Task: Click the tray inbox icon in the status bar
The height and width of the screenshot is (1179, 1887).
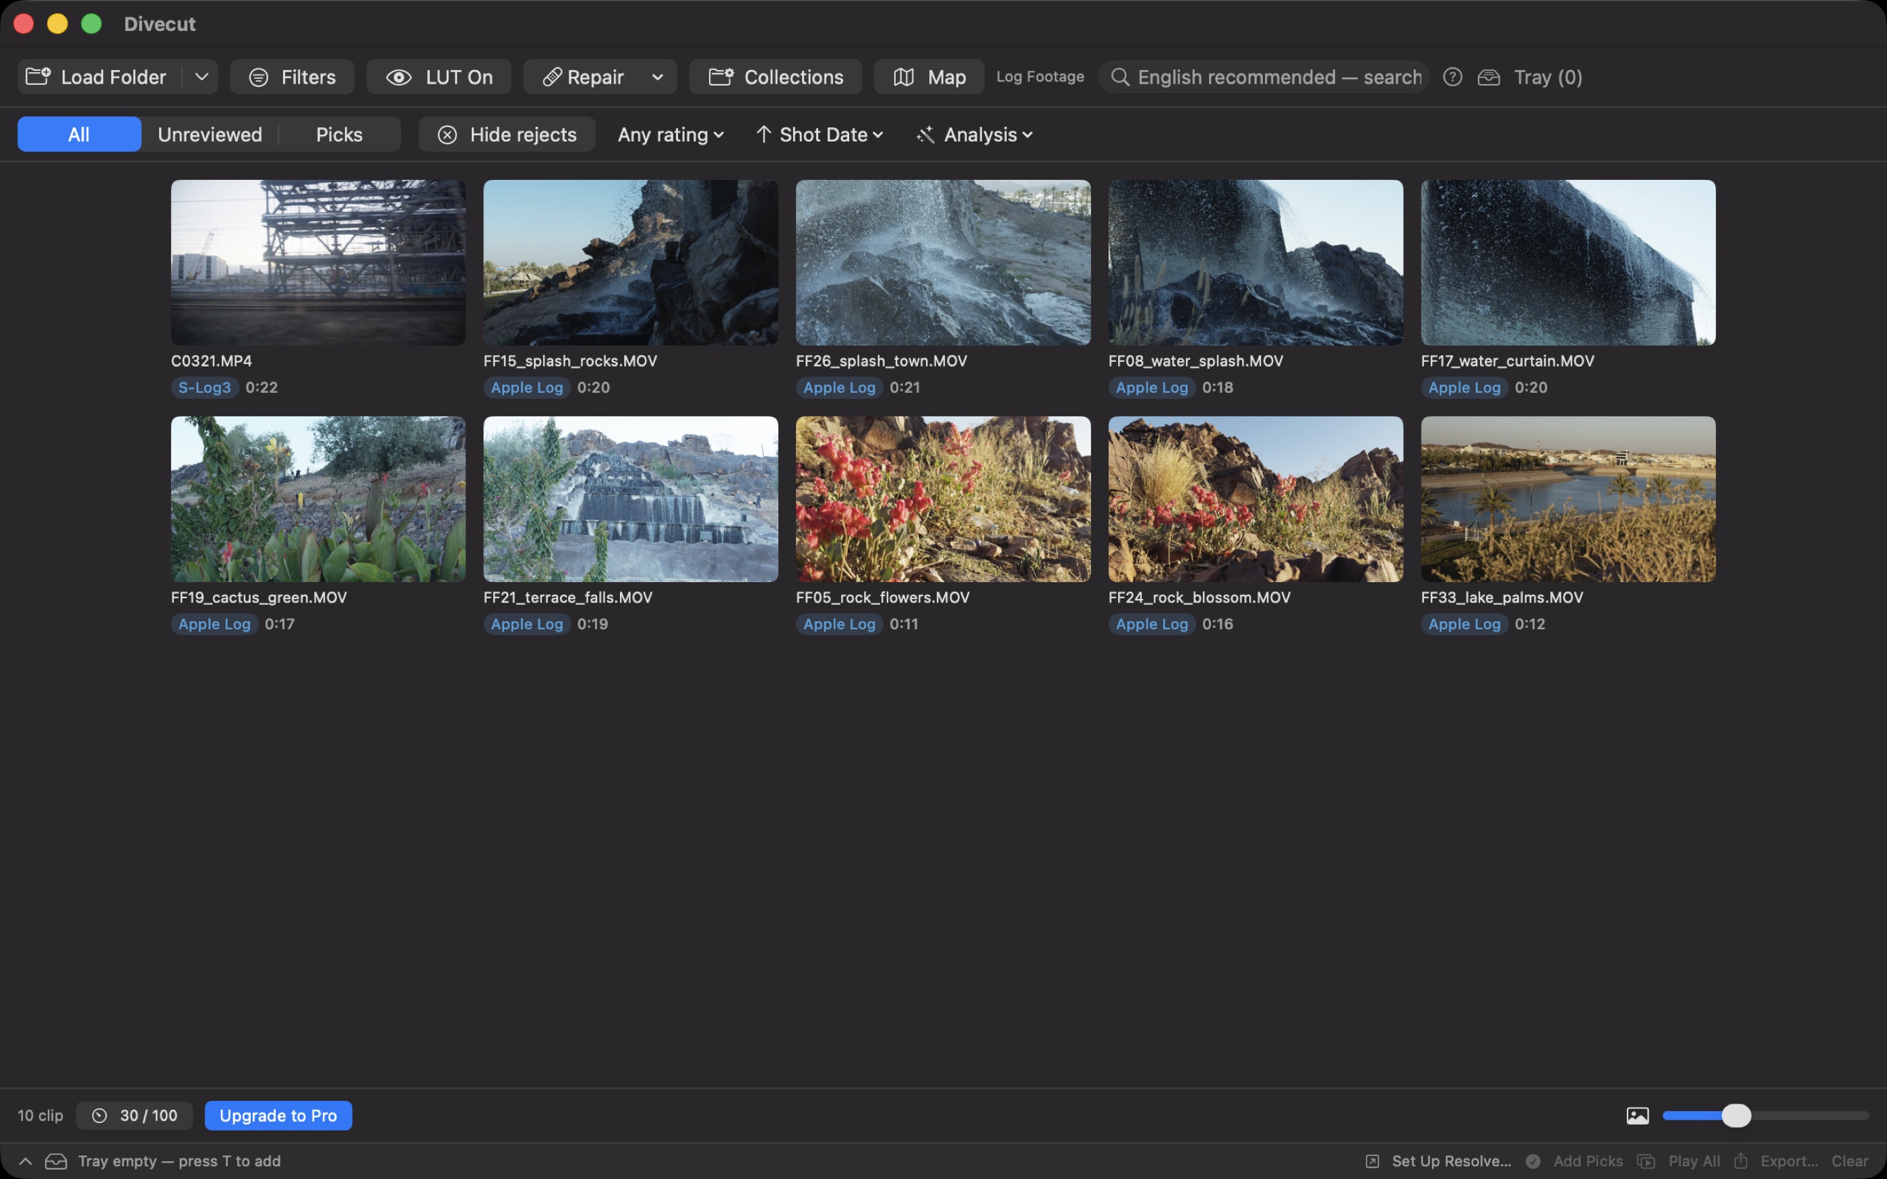Action: coord(56,1161)
